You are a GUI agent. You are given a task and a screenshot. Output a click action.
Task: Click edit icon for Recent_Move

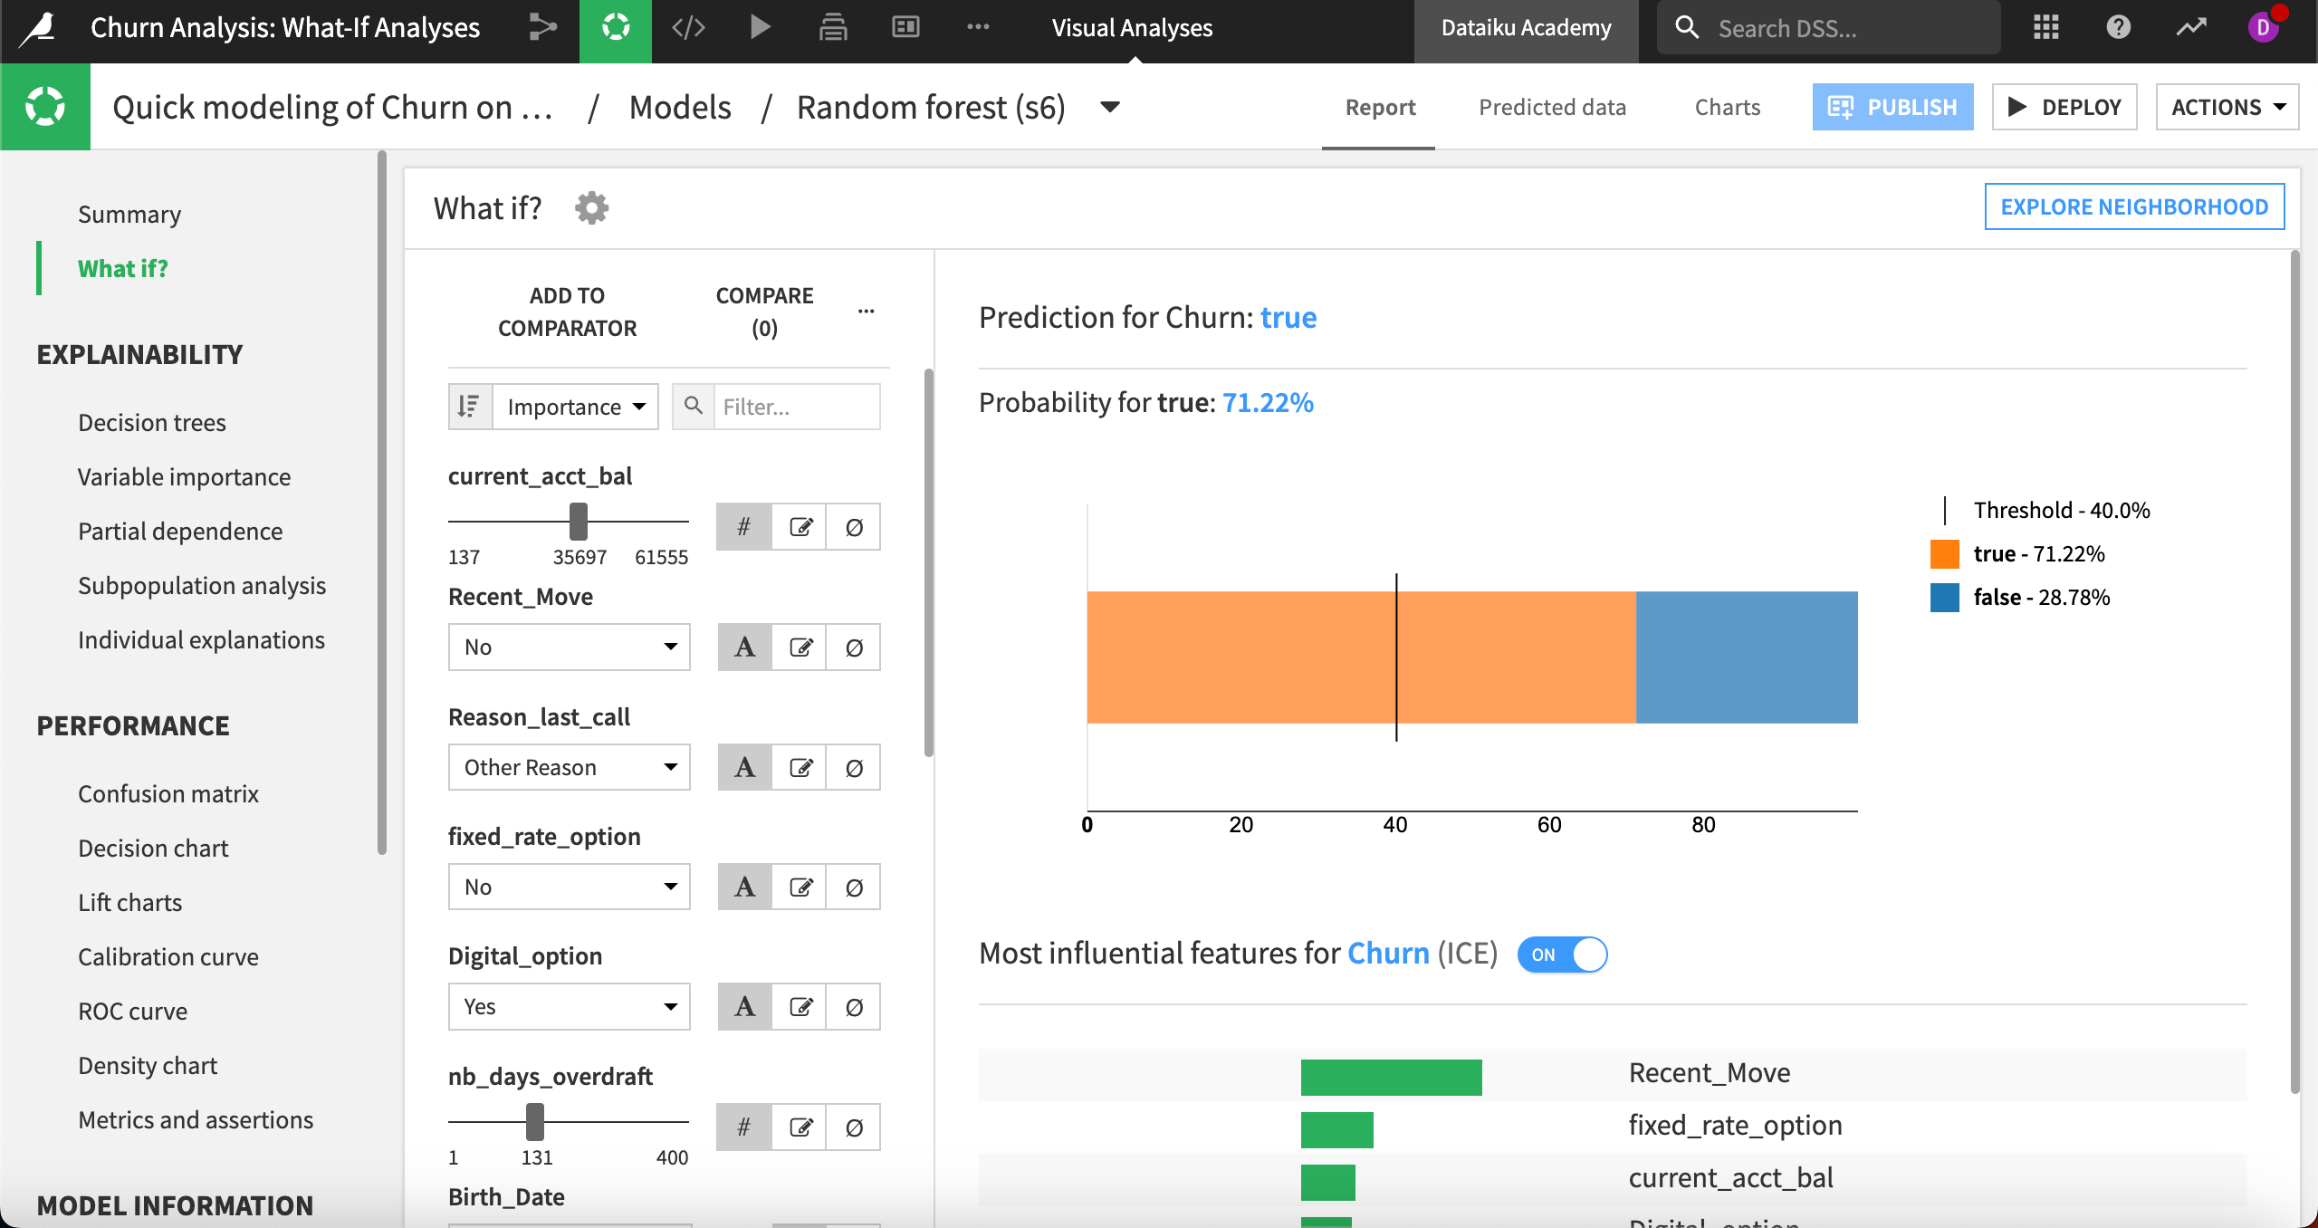coord(800,648)
